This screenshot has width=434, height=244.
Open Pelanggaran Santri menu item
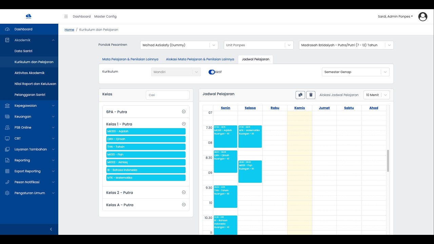30,95
